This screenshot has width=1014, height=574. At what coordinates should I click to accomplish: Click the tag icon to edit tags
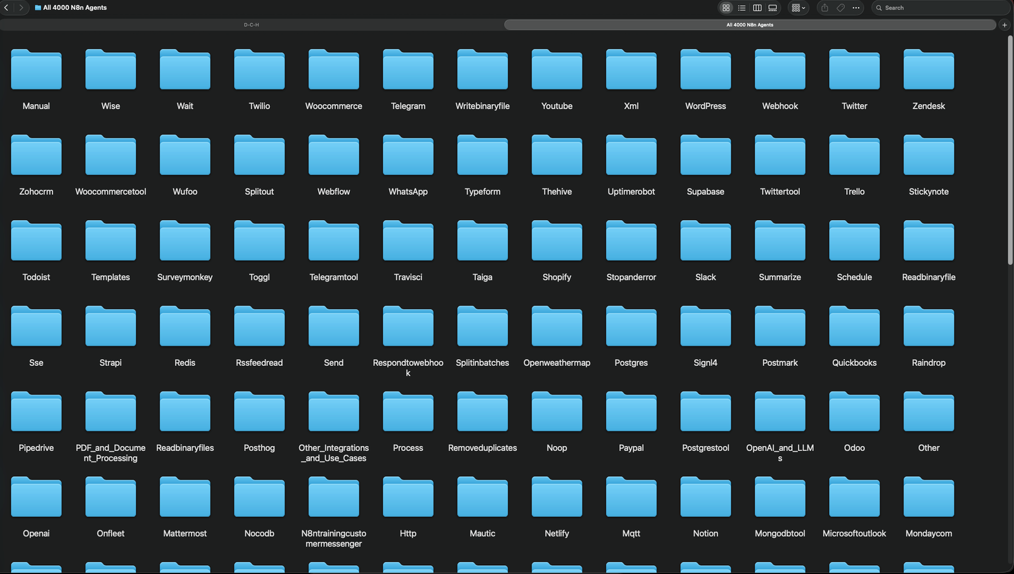point(840,8)
